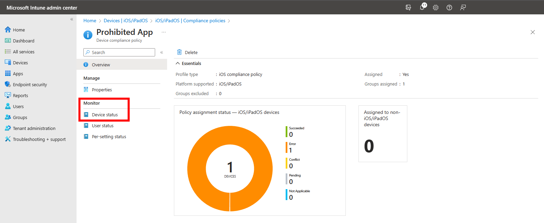Click the Endpoint security shield icon

[8, 84]
